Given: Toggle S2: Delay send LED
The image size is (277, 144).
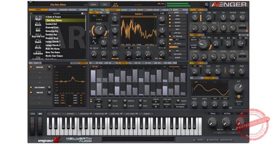Looking at the screenshot, I should pyautogui.click(x=170, y=44).
